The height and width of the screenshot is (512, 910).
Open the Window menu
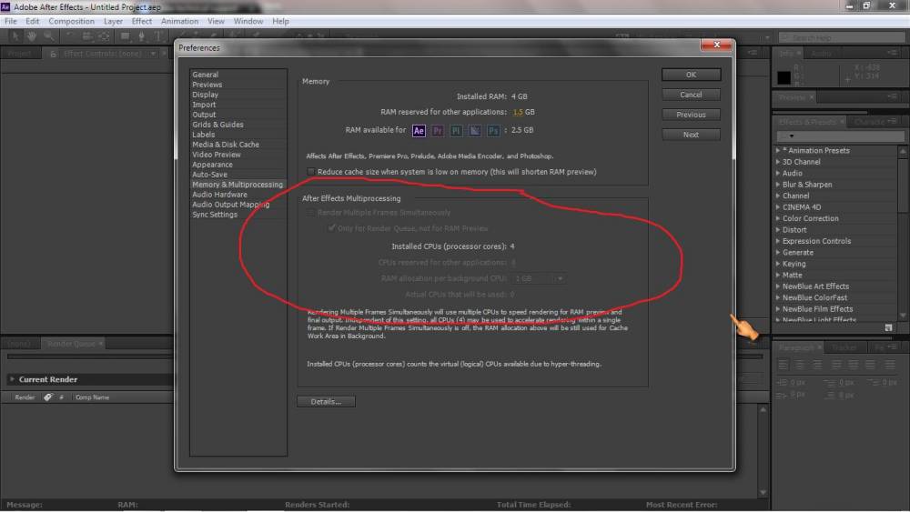click(x=248, y=21)
